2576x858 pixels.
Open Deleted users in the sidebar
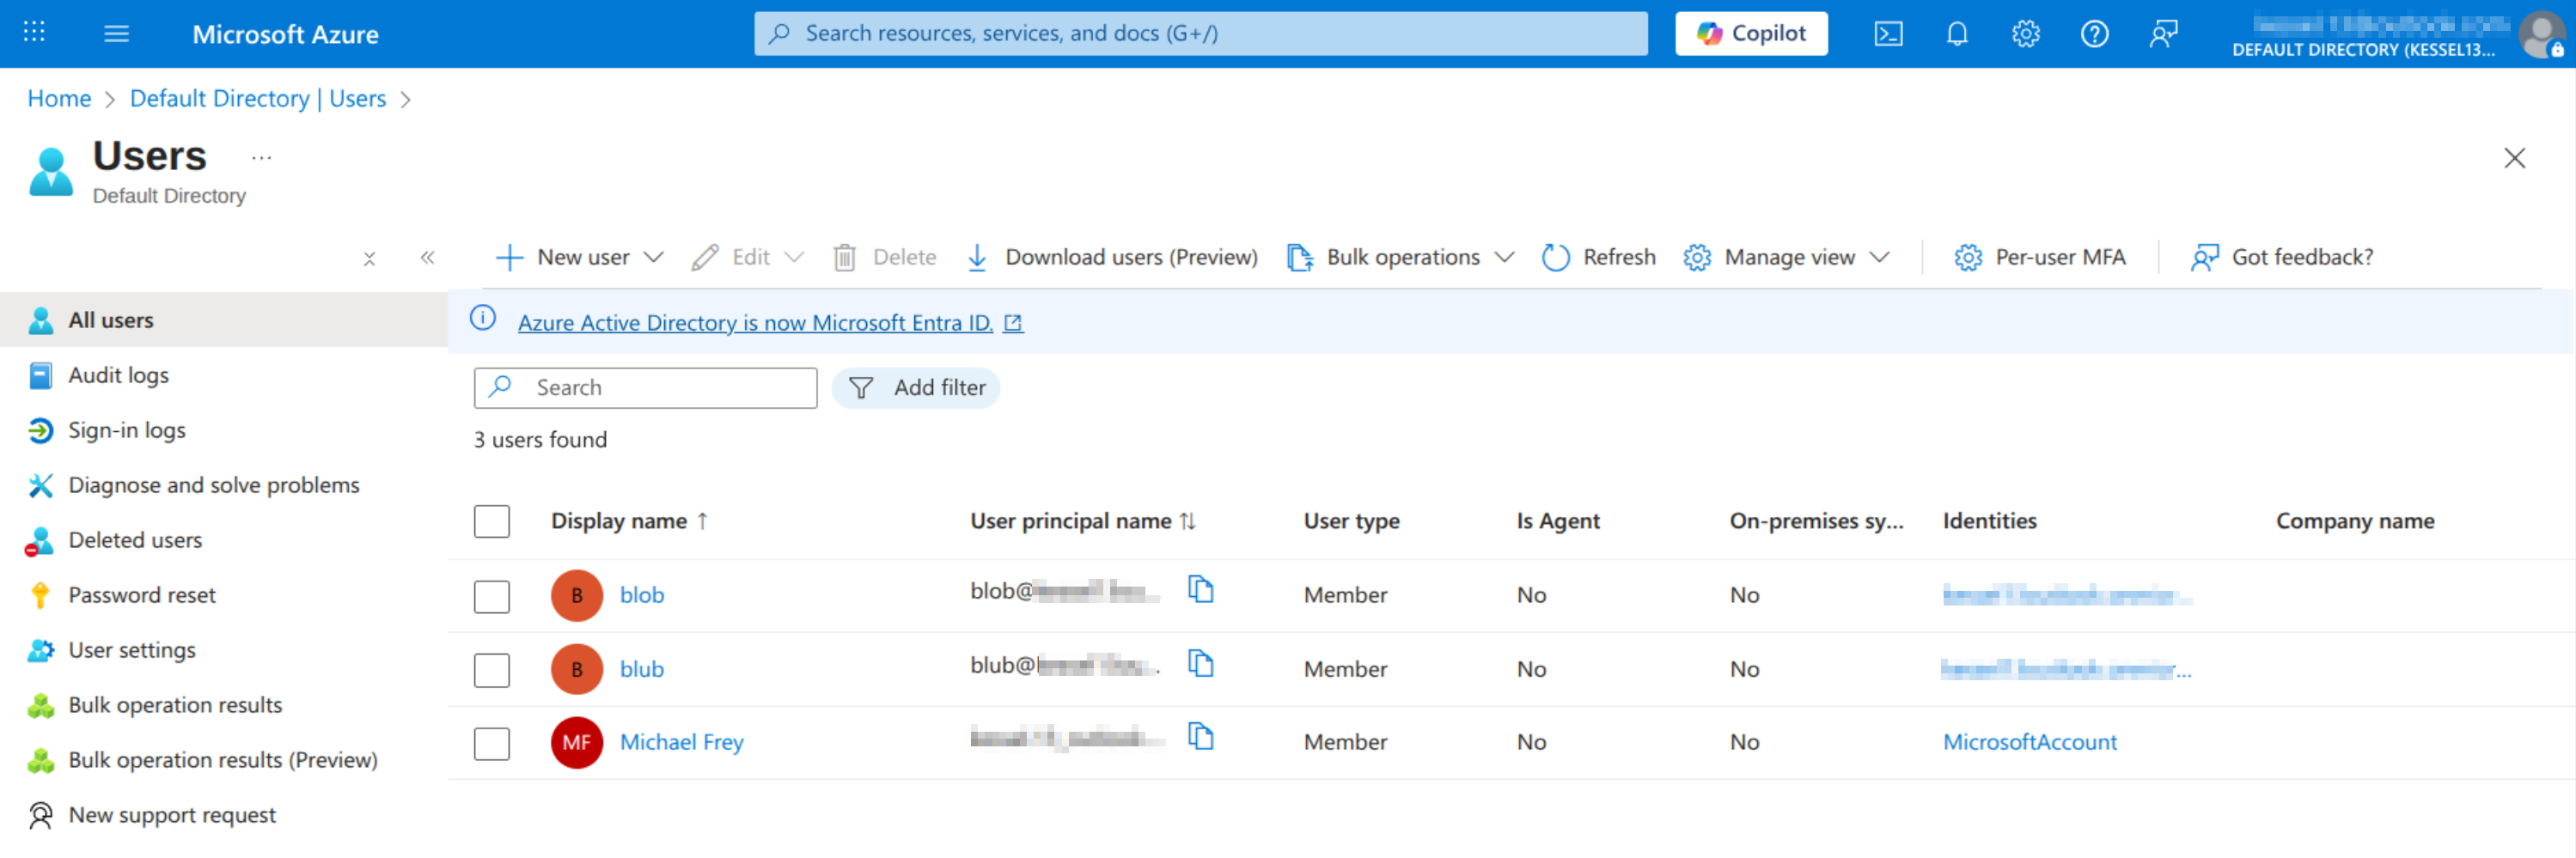[135, 539]
